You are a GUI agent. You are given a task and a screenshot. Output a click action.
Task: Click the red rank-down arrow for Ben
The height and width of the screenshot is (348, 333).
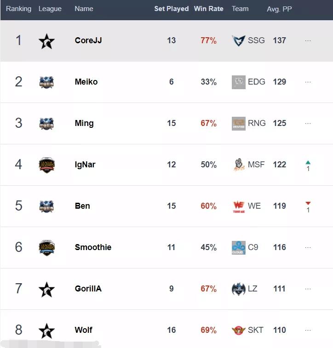click(x=308, y=204)
